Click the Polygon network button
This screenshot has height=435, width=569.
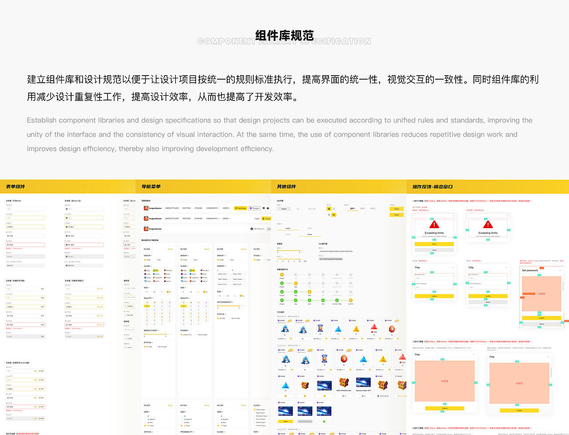[x=254, y=208]
